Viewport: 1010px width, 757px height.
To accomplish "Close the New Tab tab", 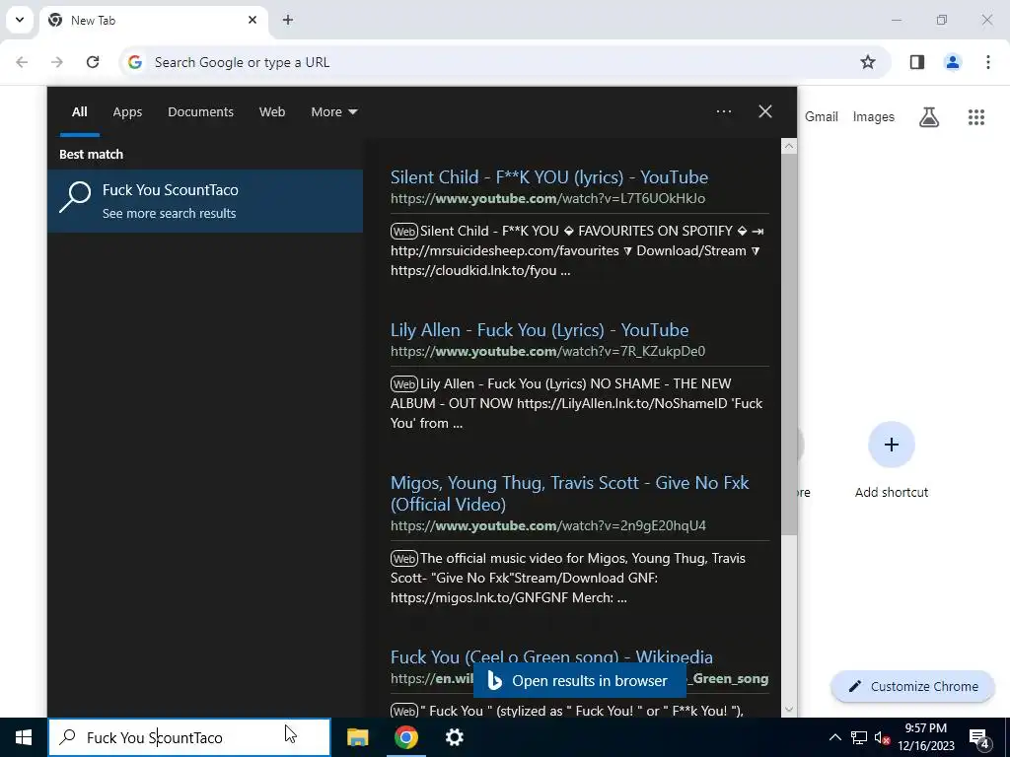I will tap(252, 20).
